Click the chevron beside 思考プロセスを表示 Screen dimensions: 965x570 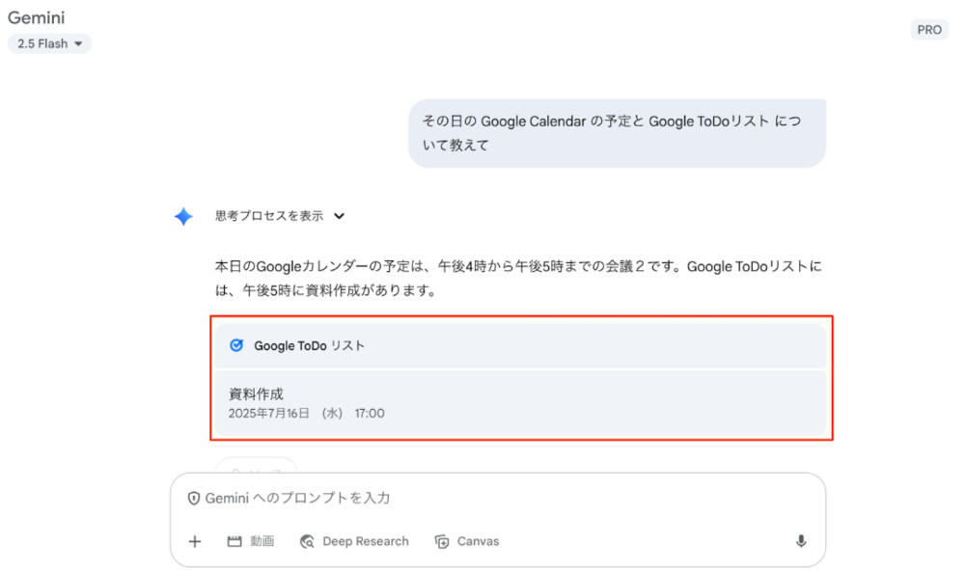[339, 216]
